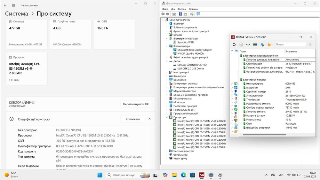Expand the Bluetooth node in Device Manager
This screenshot has height=180, width=320.
(167, 24)
